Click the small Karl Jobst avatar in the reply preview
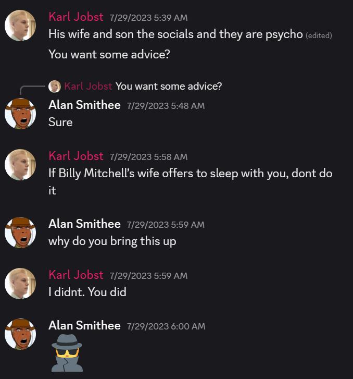 (55, 86)
